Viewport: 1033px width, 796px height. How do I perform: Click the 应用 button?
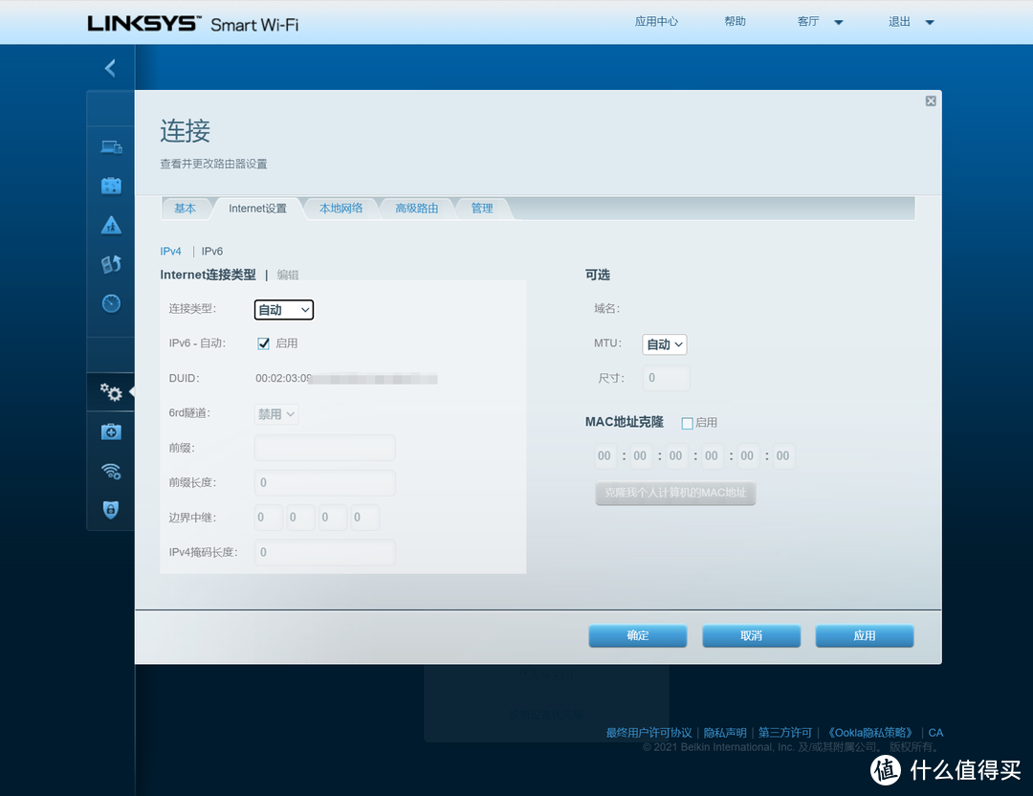[864, 636]
